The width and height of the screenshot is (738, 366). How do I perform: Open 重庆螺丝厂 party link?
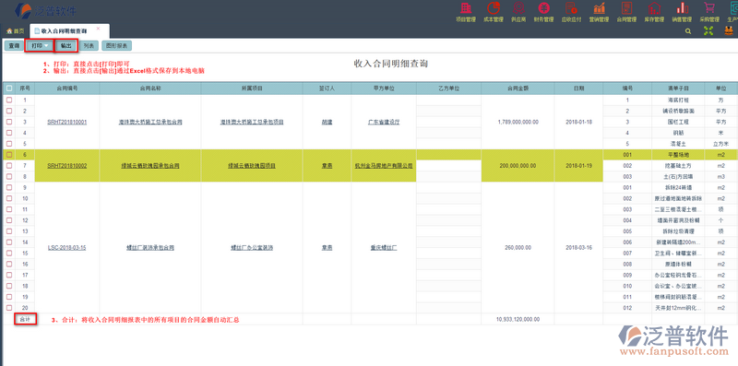point(384,247)
